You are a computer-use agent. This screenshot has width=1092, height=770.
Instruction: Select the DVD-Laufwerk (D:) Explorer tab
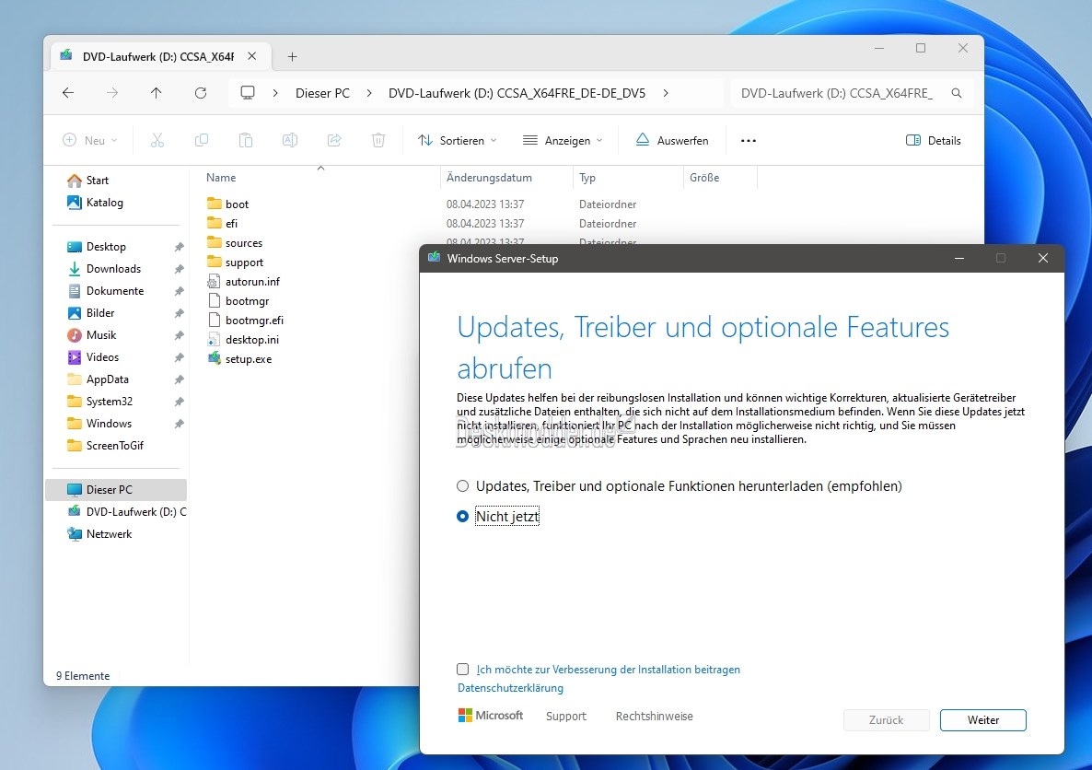pos(158,56)
